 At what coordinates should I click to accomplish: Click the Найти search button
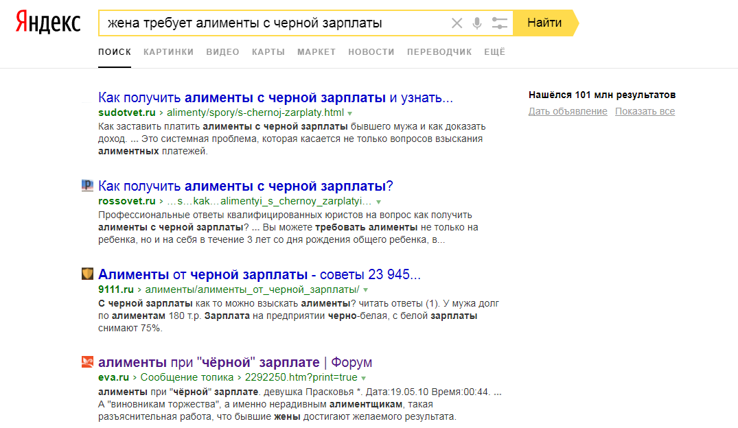point(544,23)
